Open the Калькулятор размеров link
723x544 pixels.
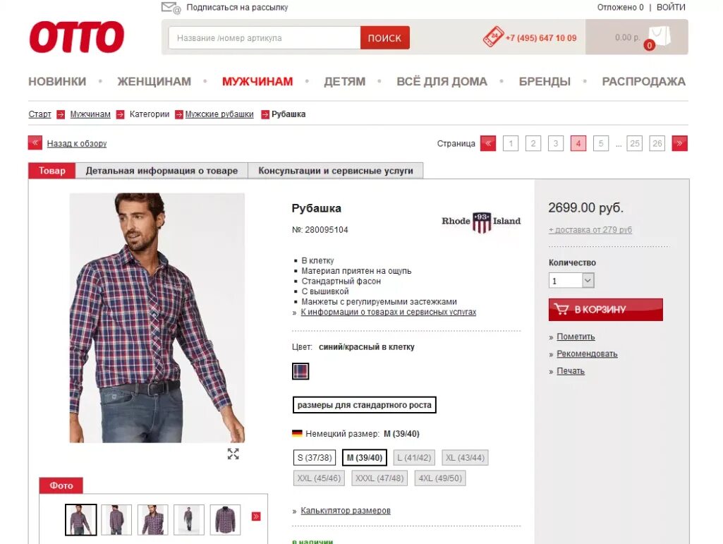point(346,511)
